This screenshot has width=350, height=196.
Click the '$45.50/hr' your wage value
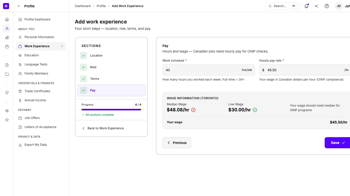click(339, 122)
